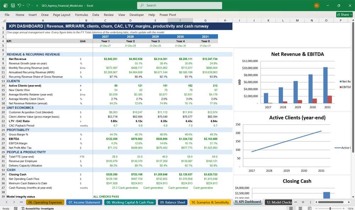Switch to Normal view icon
This screenshot has width=355, height=210.
click(x=291, y=208)
